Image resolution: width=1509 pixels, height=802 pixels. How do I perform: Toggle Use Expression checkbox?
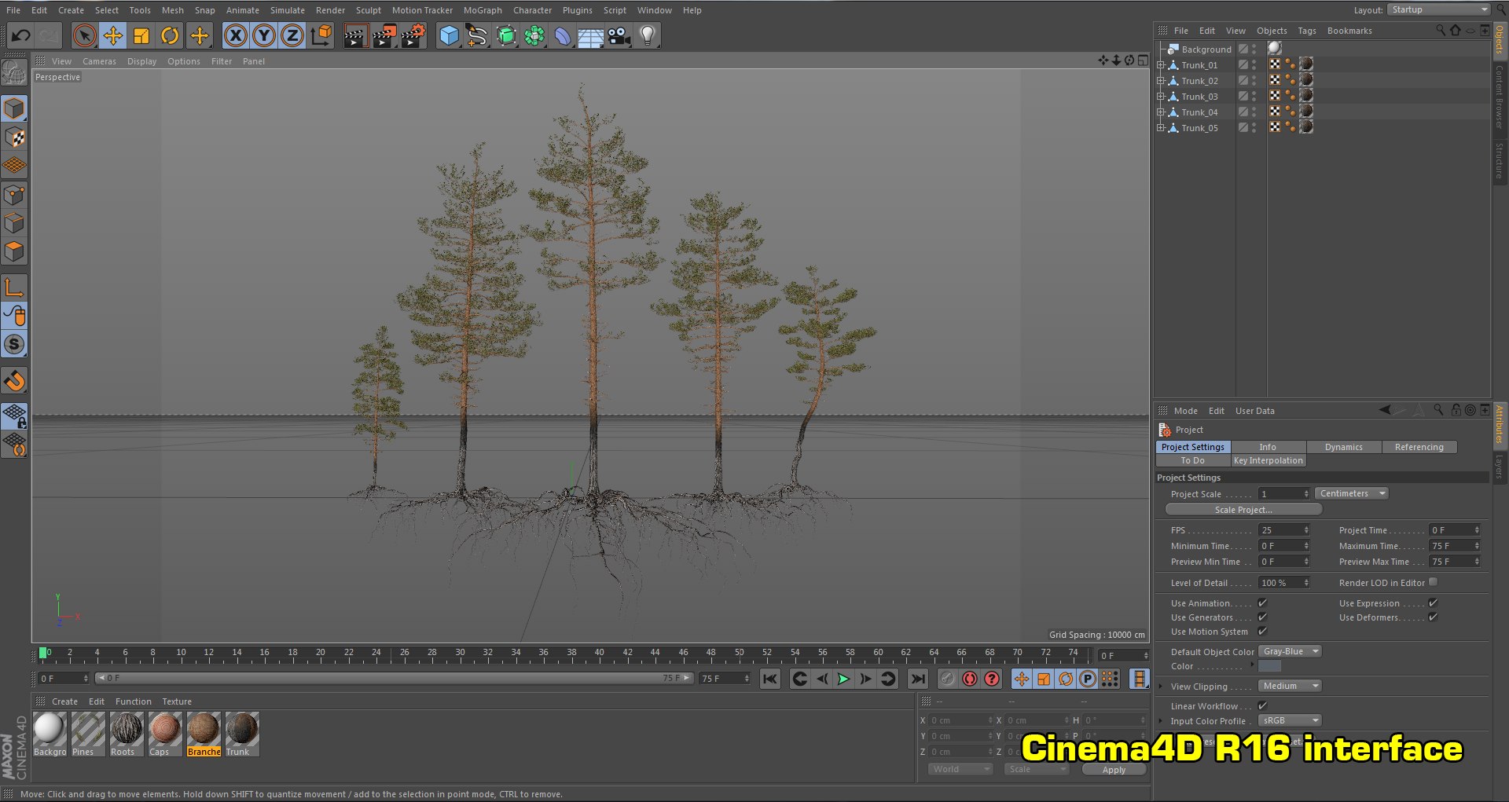(1433, 602)
